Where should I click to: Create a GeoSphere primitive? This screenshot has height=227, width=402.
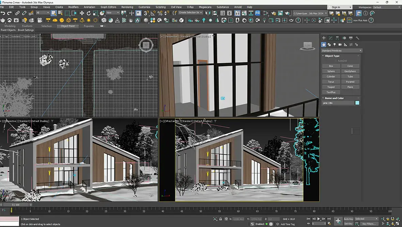coord(350,71)
